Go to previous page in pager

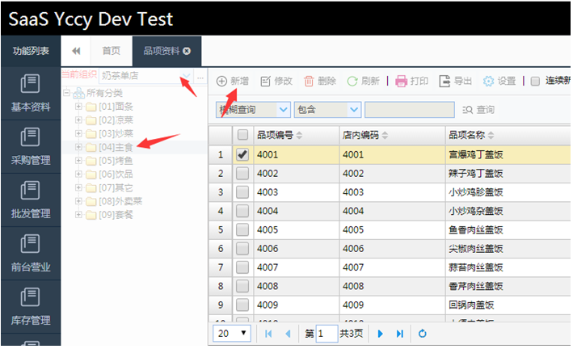(288, 334)
